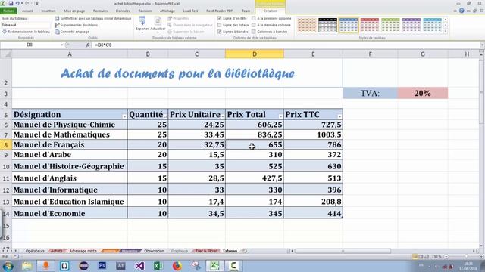
Task: Click Supprimer les doublons button
Action: tap(77, 25)
